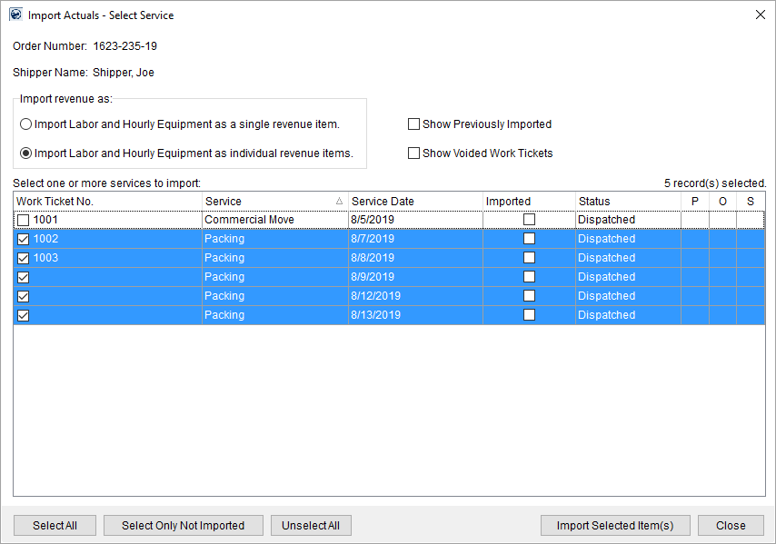Uncheck the 8/13/2019 Packing row checkbox
Viewport: 776px width, 544px height.
tap(23, 316)
